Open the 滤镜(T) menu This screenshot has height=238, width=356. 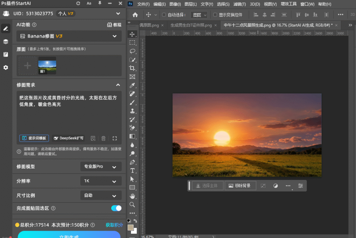click(240, 4)
